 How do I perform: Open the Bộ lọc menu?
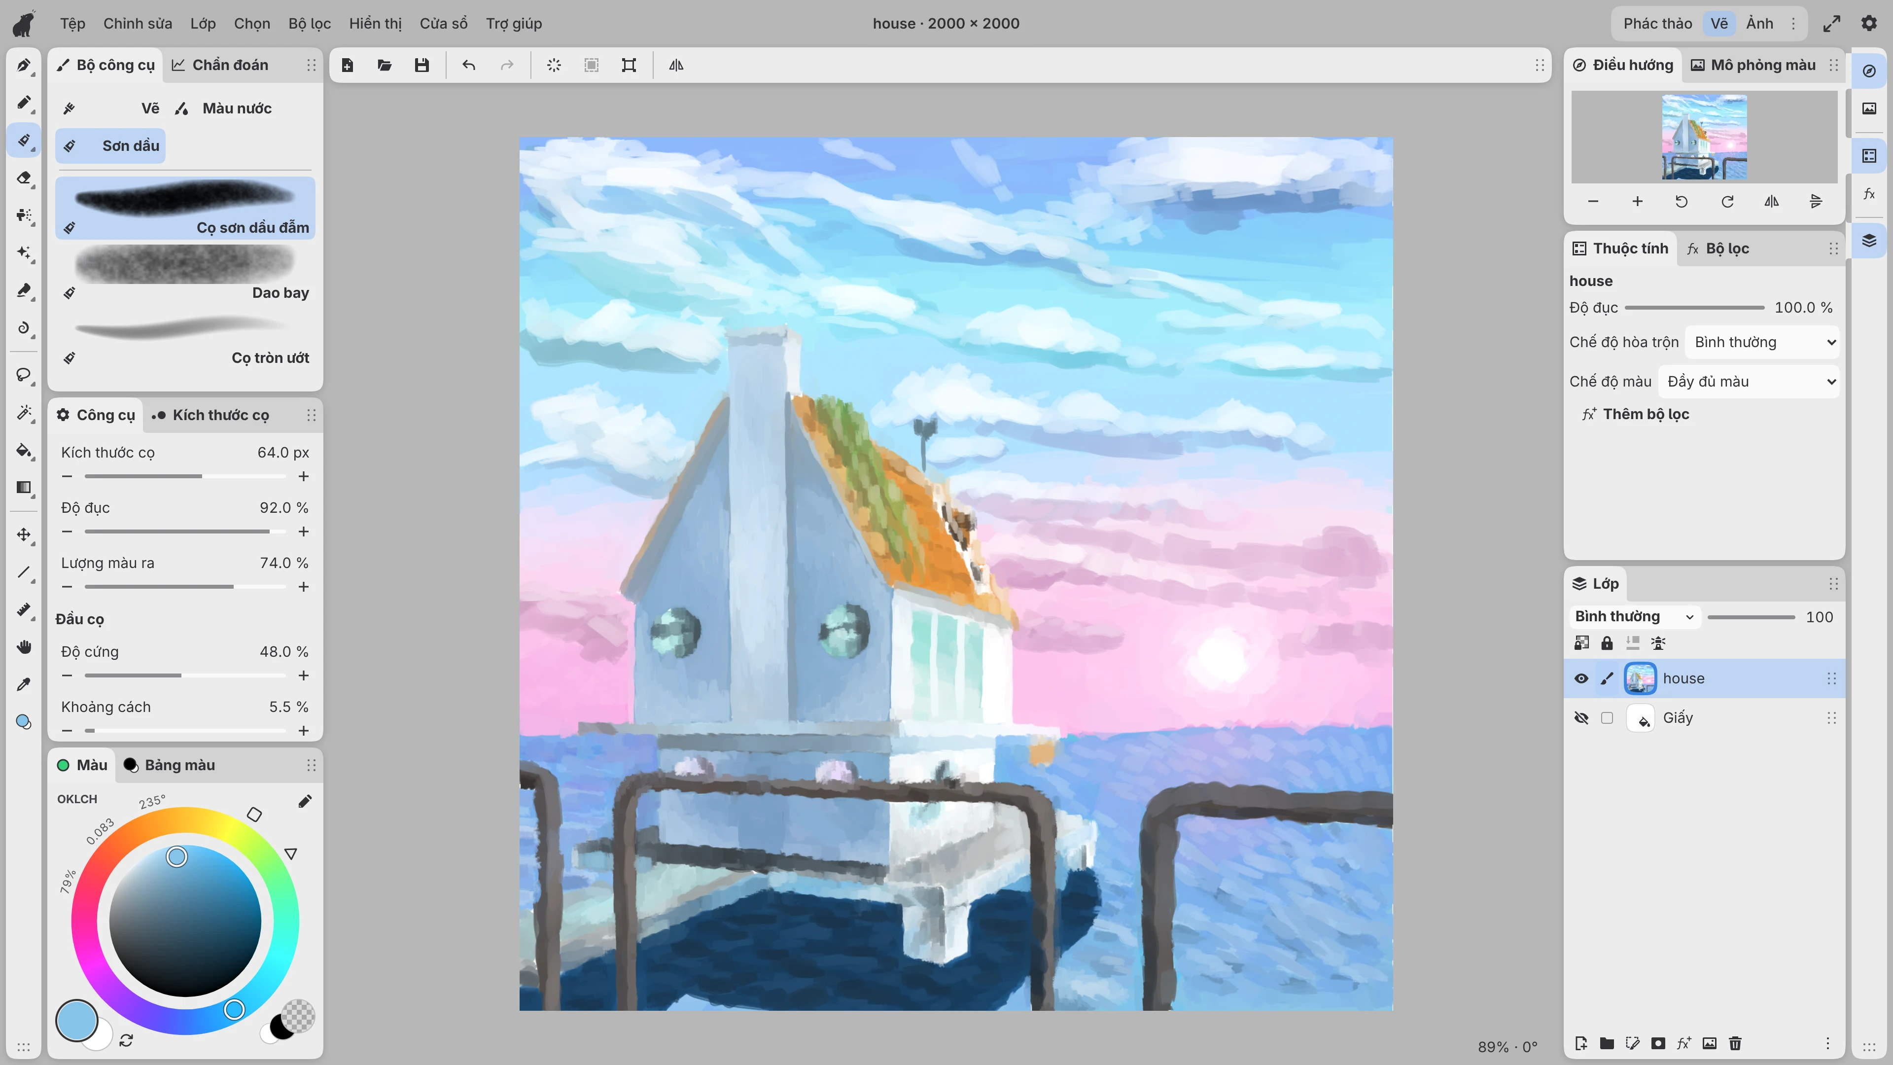[310, 24]
